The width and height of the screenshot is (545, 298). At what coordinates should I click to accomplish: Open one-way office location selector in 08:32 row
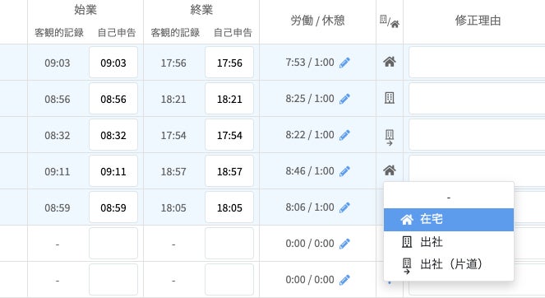(x=390, y=137)
